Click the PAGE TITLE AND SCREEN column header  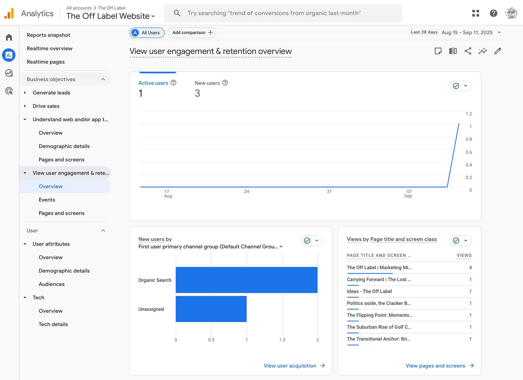[379, 255]
